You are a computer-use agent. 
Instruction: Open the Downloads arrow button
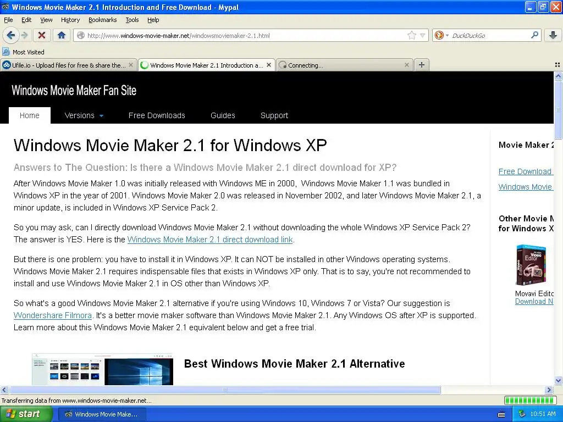tap(553, 35)
